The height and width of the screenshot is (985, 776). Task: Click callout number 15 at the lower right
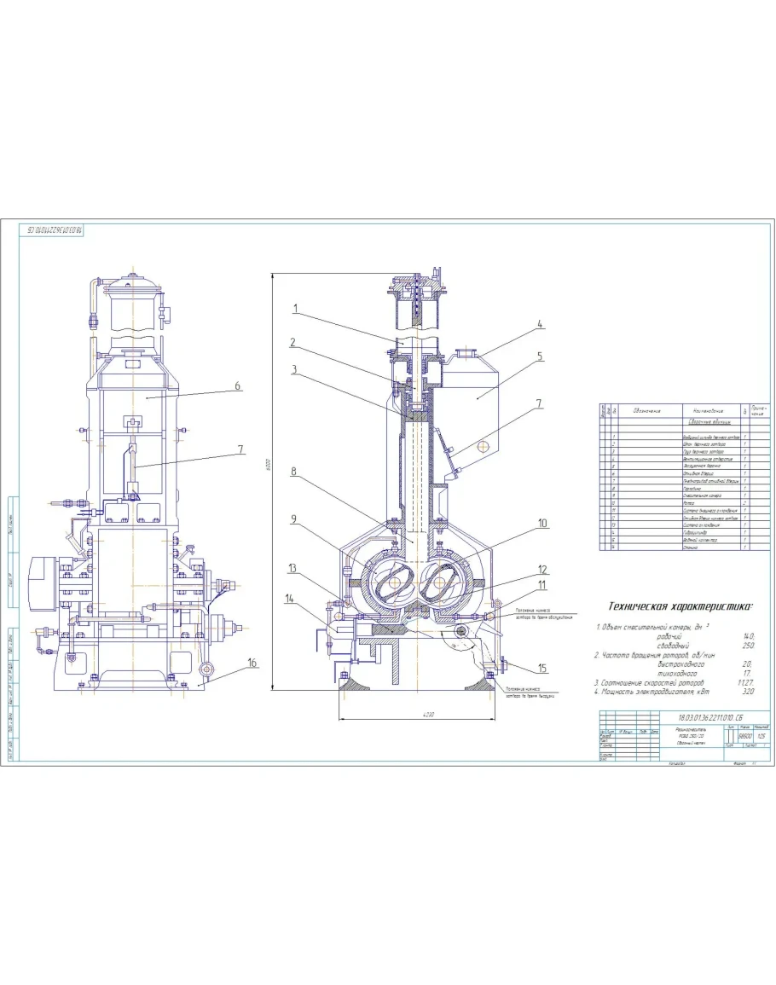[x=541, y=667]
